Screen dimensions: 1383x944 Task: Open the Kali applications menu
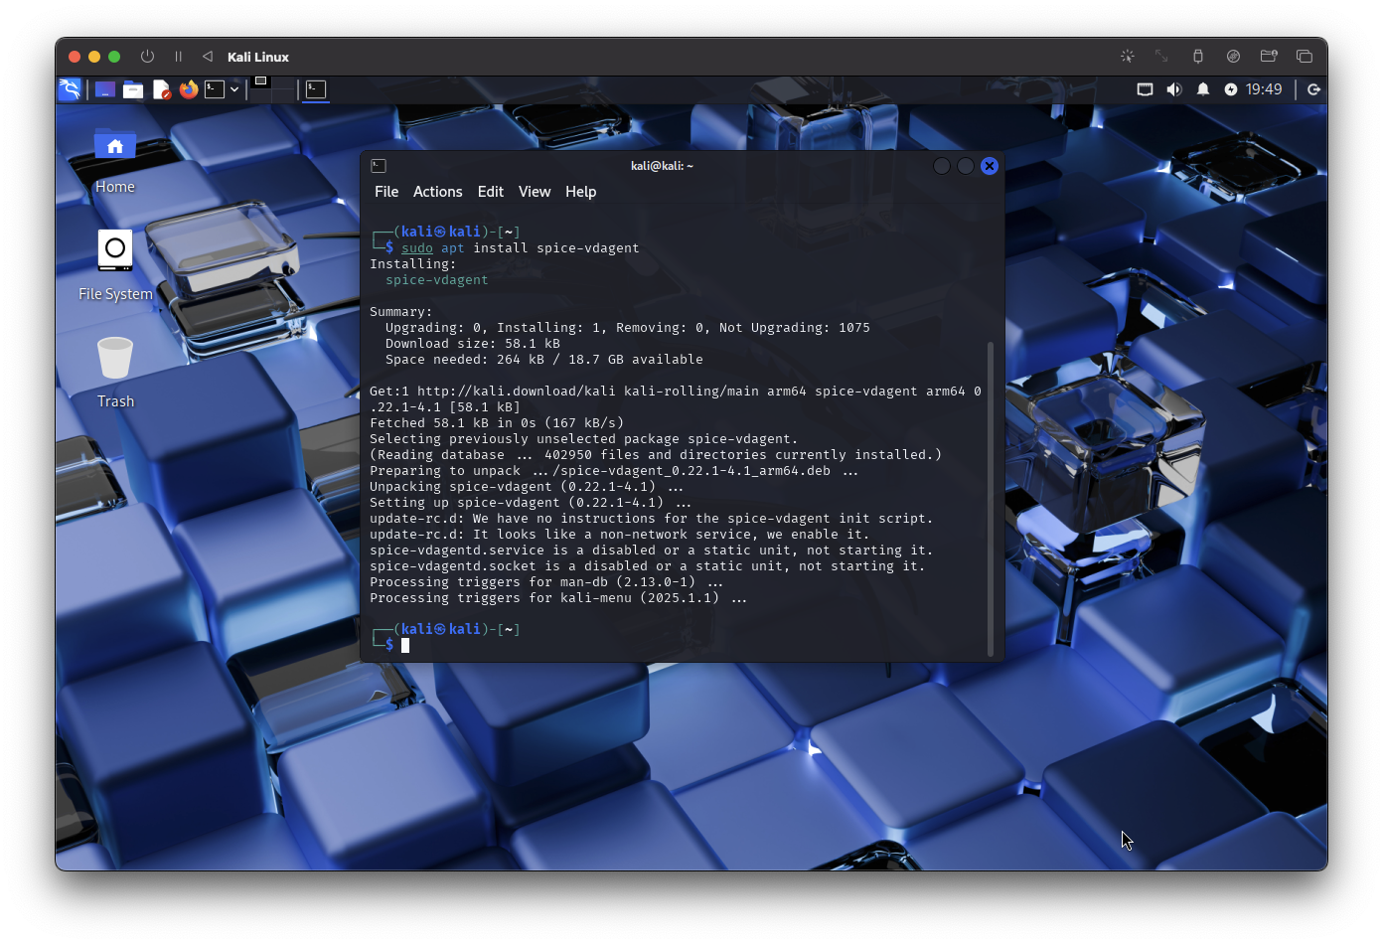pyautogui.click(x=70, y=89)
